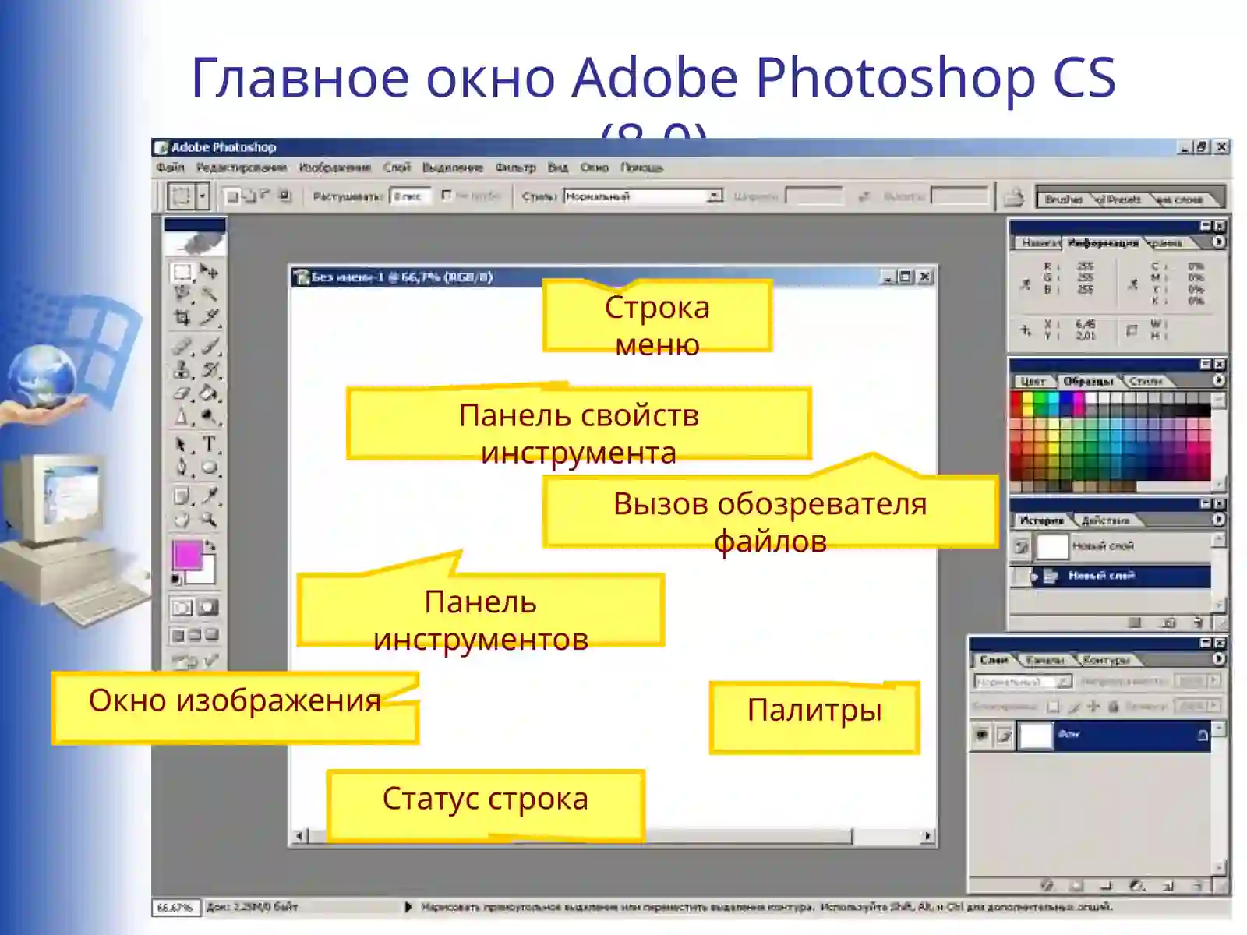
Task: Select the Lasso tool
Action: pos(182,295)
